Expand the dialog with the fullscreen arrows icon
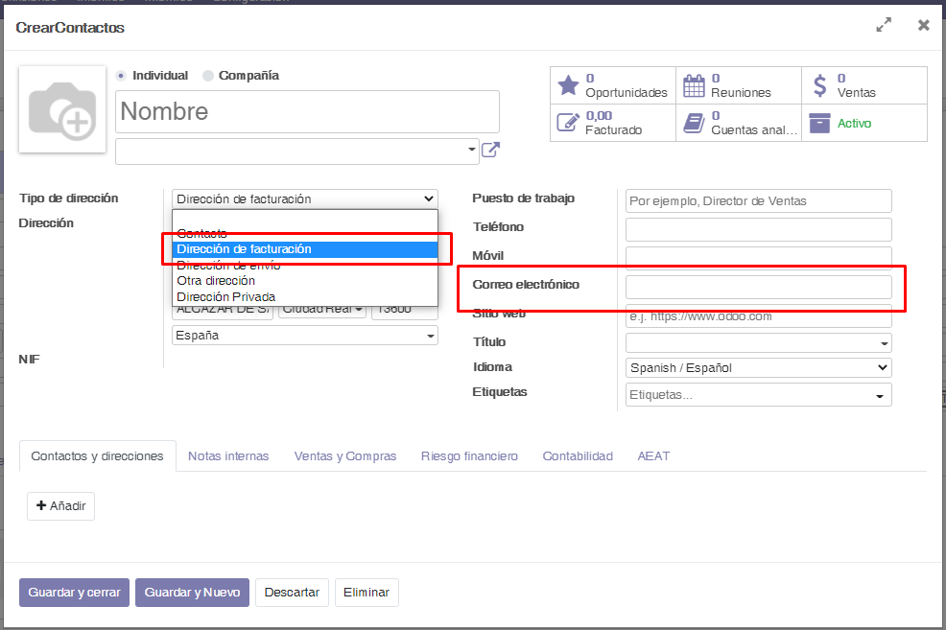The image size is (946, 630). click(884, 26)
